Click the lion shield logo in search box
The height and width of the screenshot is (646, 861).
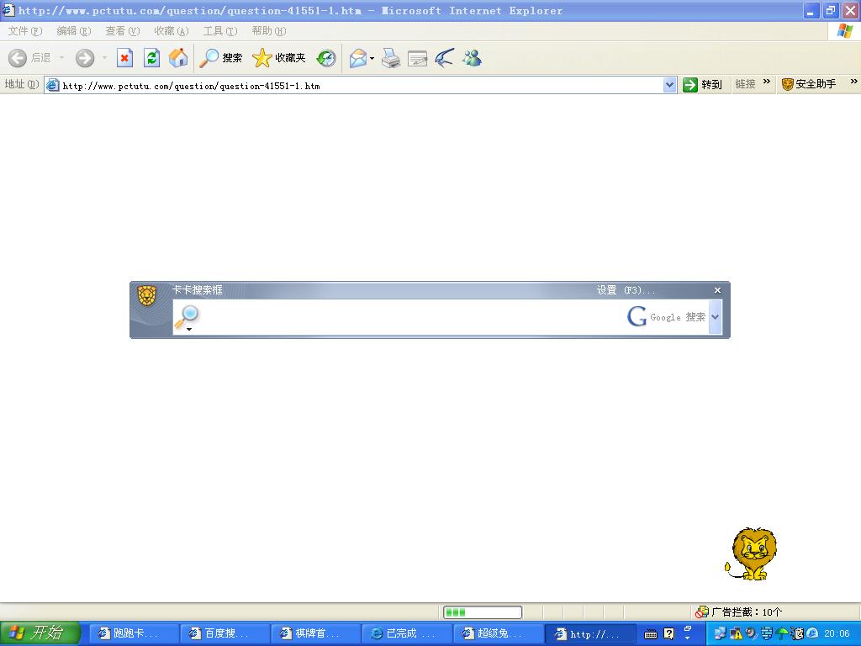(146, 295)
